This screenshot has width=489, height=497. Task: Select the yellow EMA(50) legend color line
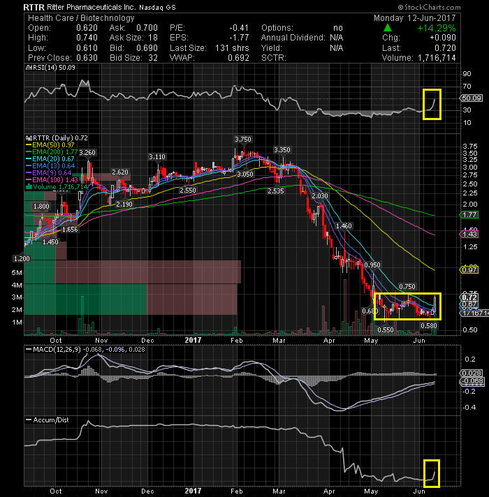pos(29,145)
